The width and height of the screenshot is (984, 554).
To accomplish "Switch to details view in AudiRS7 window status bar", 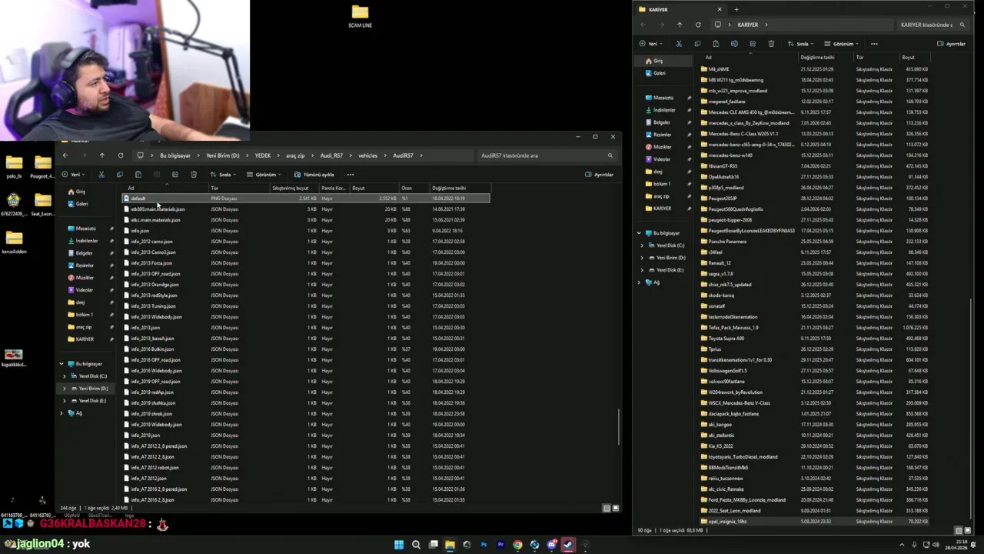I will (x=607, y=508).
